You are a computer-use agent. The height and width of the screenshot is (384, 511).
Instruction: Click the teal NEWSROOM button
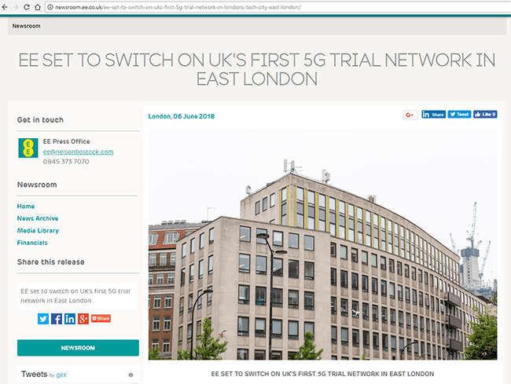pyautogui.click(x=78, y=348)
